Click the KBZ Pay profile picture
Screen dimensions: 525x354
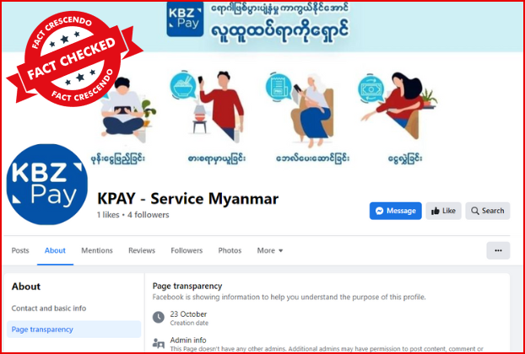pyautogui.click(x=47, y=185)
